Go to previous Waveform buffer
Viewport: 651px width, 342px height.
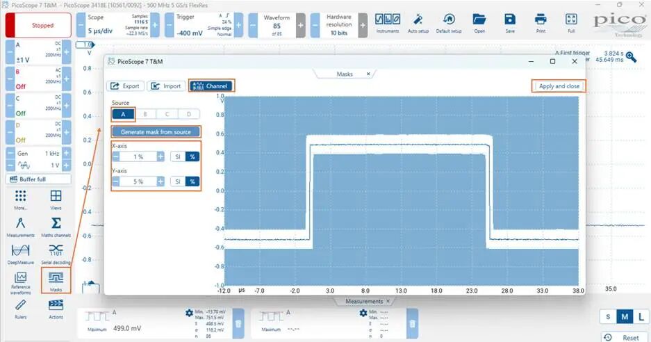click(x=253, y=25)
